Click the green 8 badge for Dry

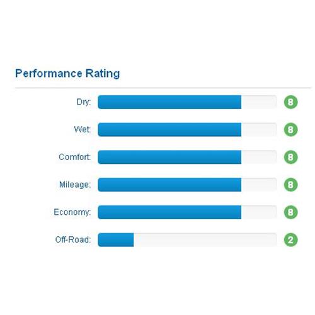pos(290,102)
